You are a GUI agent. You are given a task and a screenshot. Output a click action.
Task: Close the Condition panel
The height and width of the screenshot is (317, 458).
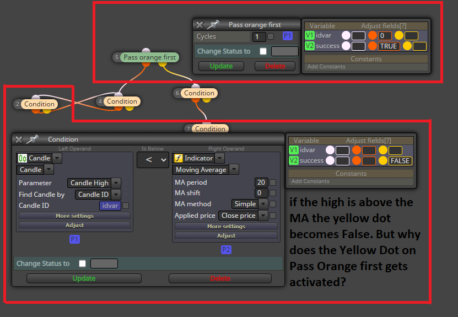(x=19, y=139)
